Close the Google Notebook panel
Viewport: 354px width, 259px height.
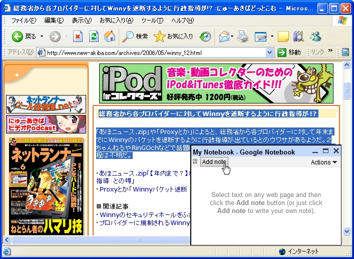coord(336,151)
